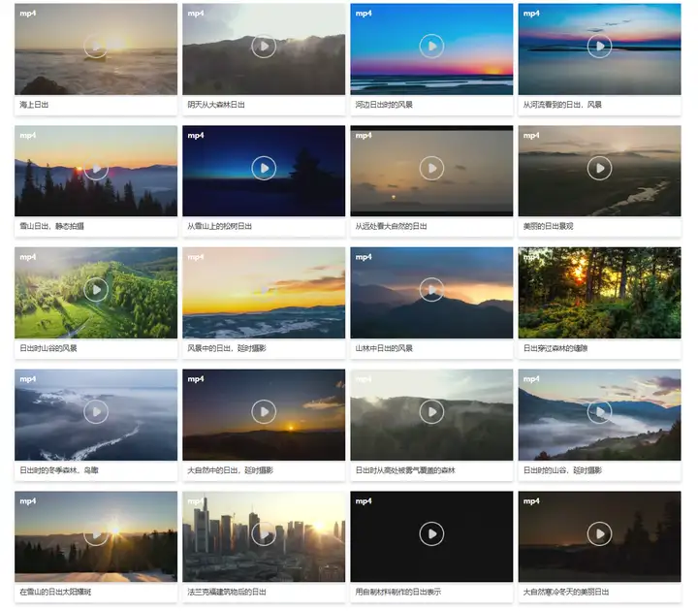Screen dimensions: 698x611
Task: Select the 日出时的冬季森林 aerial thumbnail
Action: (x=96, y=415)
